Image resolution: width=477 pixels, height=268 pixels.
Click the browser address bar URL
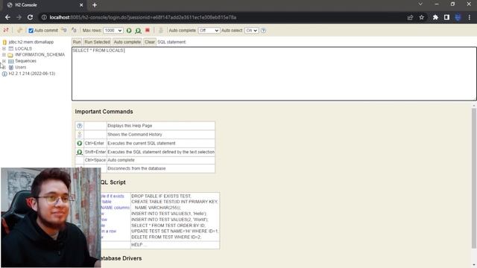[x=143, y=17]
